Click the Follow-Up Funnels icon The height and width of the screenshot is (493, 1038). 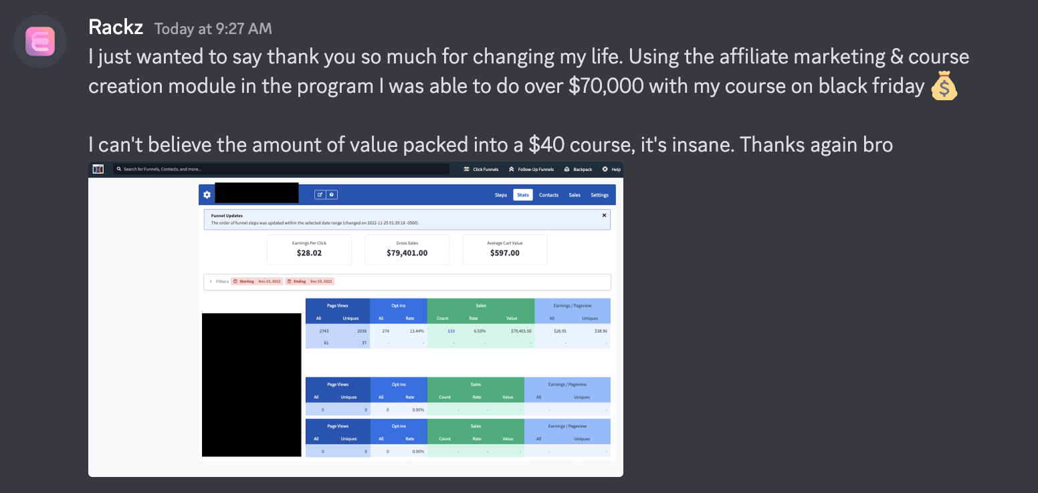pyautogui.click(x=512, y=170)
